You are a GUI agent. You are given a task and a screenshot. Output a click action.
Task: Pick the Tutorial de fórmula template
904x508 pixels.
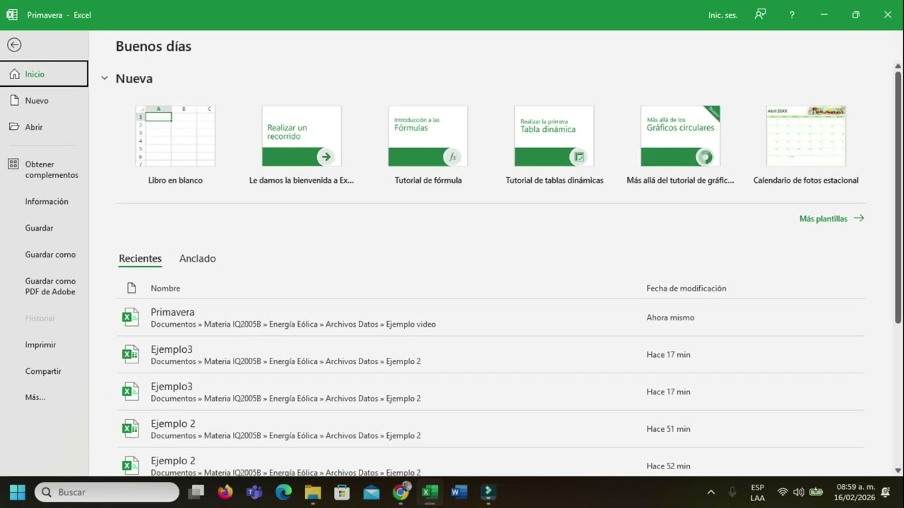pos(428,145)
